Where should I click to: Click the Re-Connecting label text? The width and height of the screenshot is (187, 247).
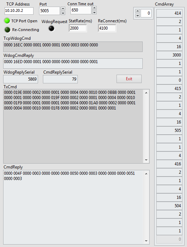point(25,30)
